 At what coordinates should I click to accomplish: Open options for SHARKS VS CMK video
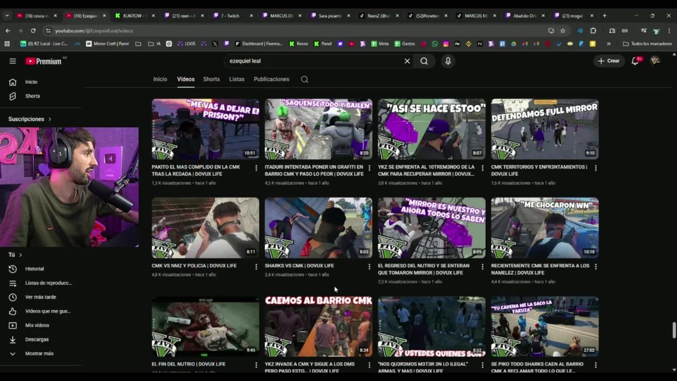pos(369,267)
